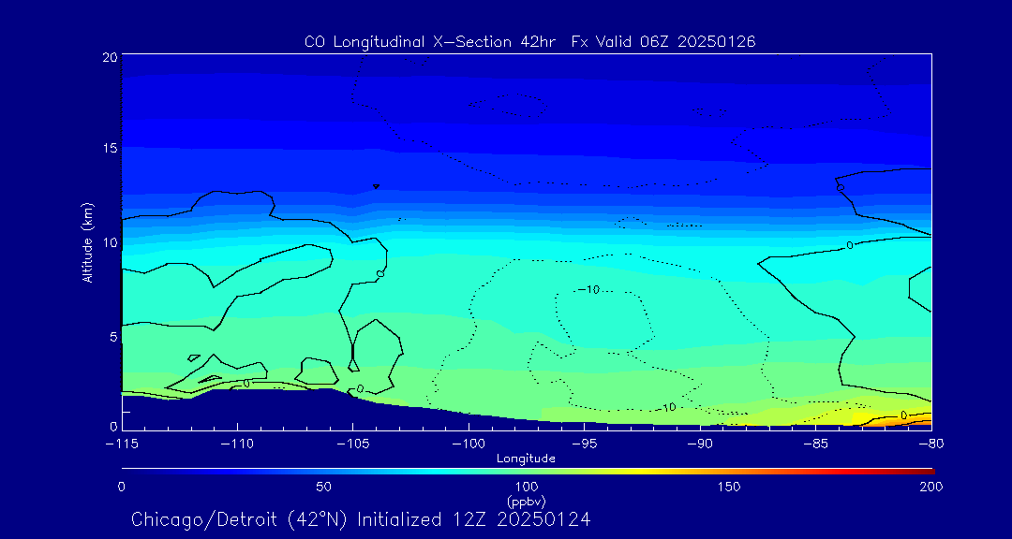Click the color bar at 100 ppbv
The height and width of the screenshot is (539, 1012).
[528, 472]
